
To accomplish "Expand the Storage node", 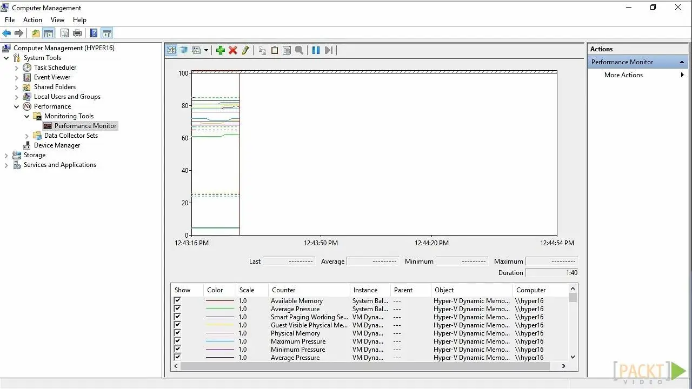I will (x=6, y=155).
